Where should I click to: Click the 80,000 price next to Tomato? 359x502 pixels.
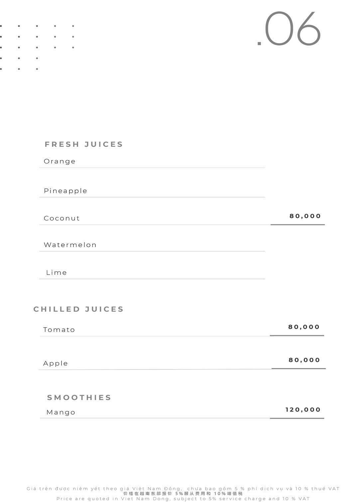(304, 327)
